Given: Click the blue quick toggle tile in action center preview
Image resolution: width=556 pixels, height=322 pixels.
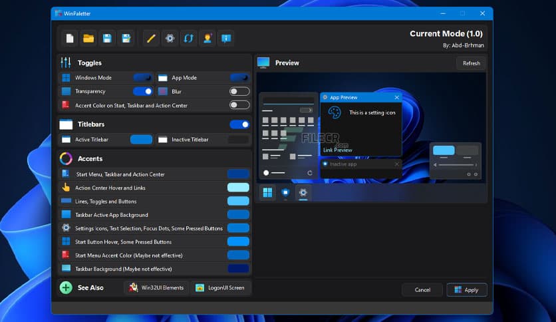Looking at the screenshot, I should 444,150.
